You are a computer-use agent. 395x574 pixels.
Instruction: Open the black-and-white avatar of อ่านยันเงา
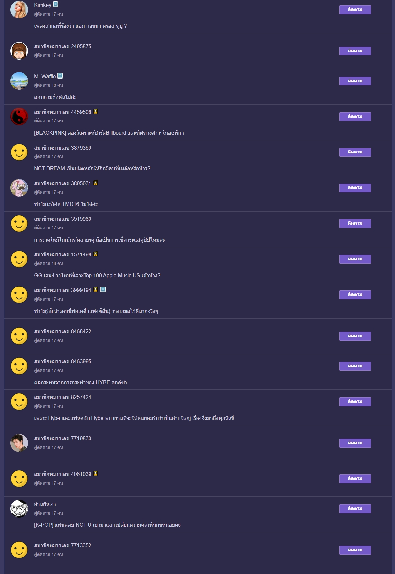19,509
